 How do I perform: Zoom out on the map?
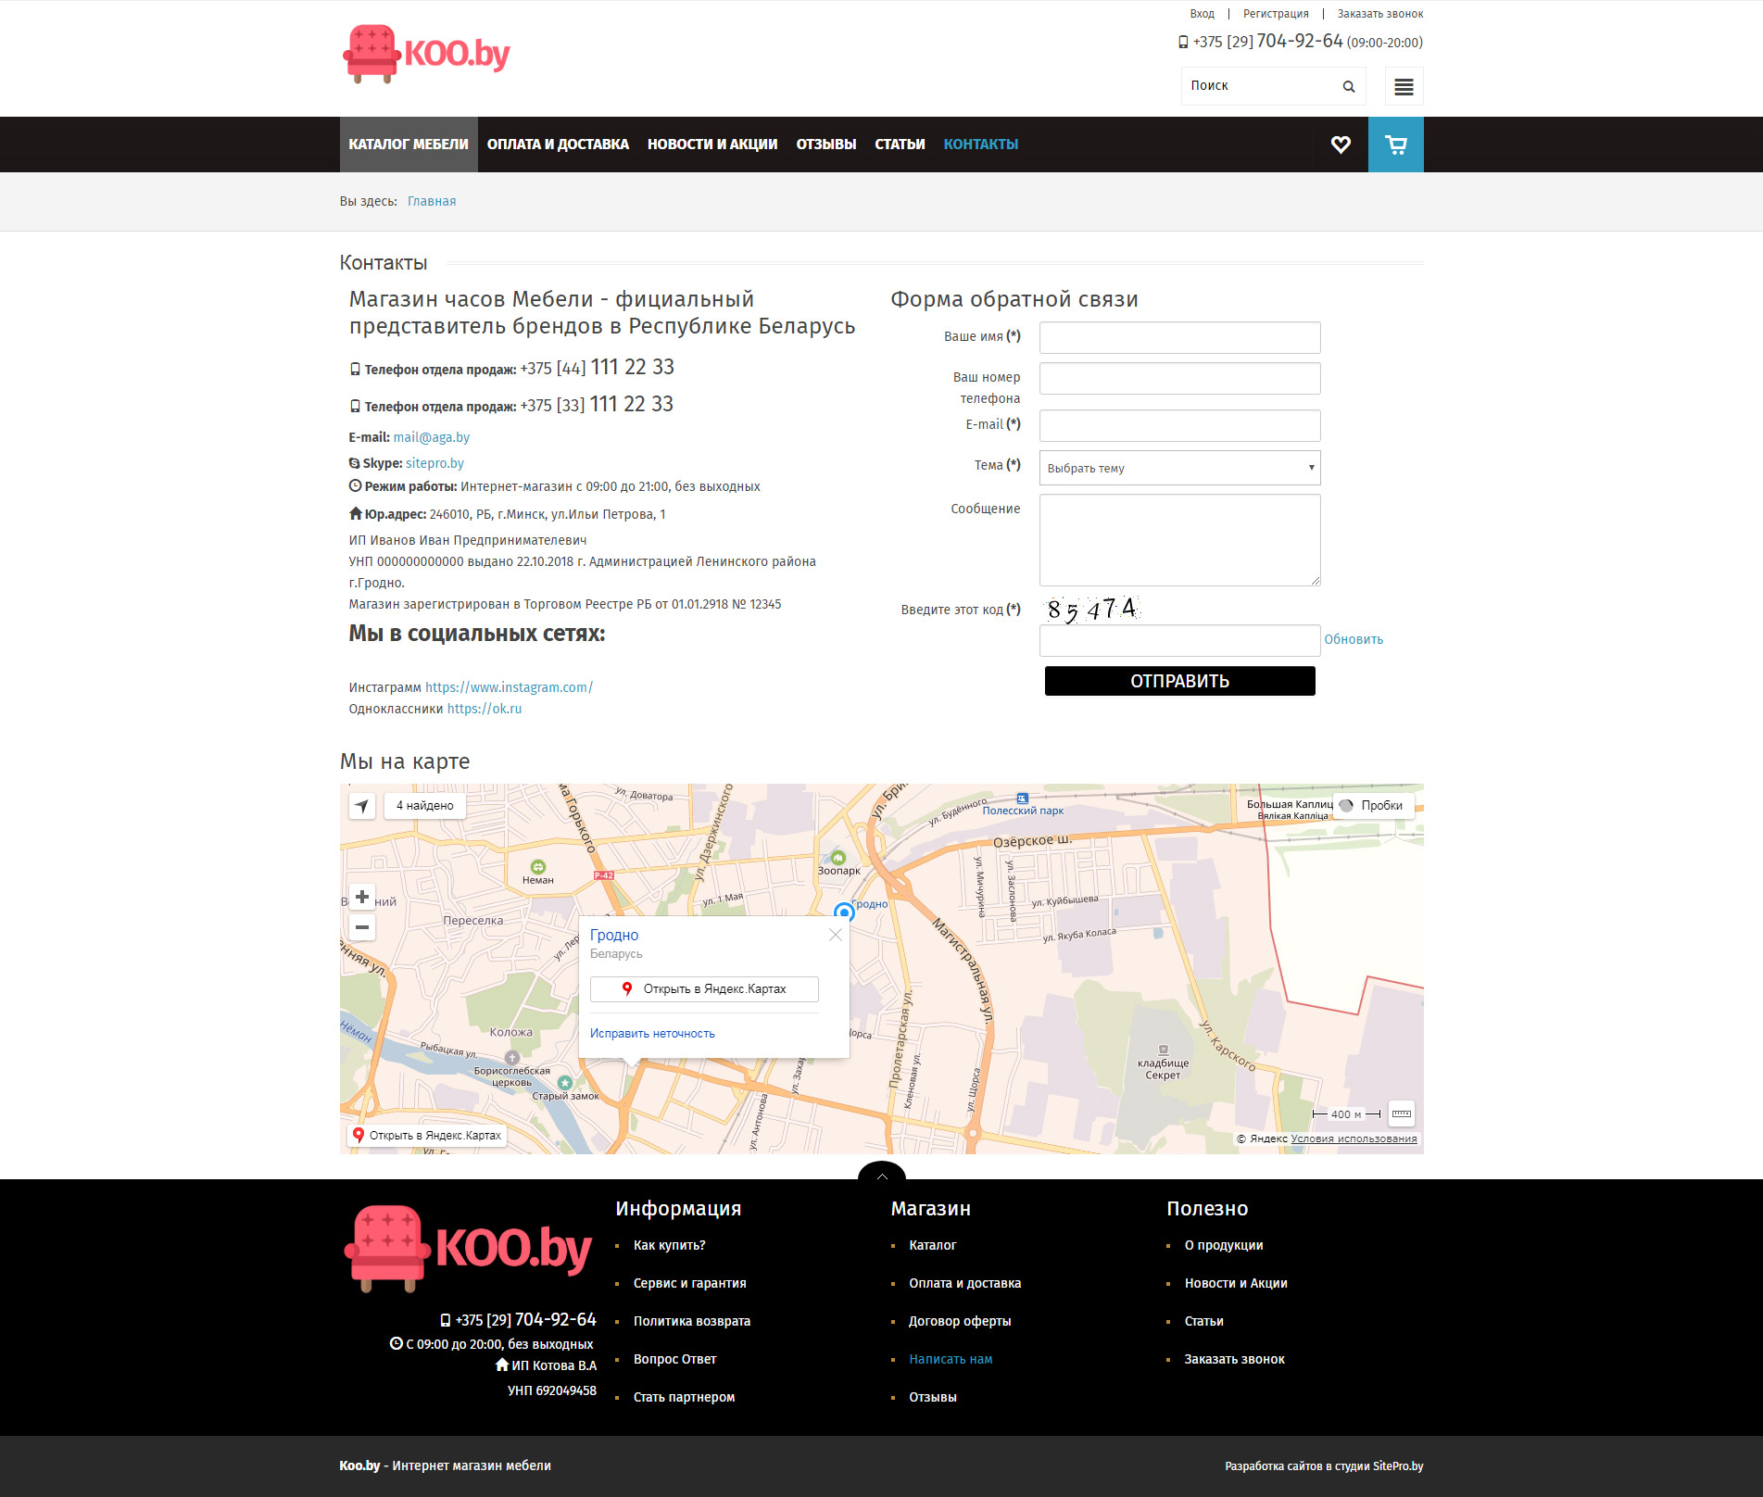(x=362, y=927)
